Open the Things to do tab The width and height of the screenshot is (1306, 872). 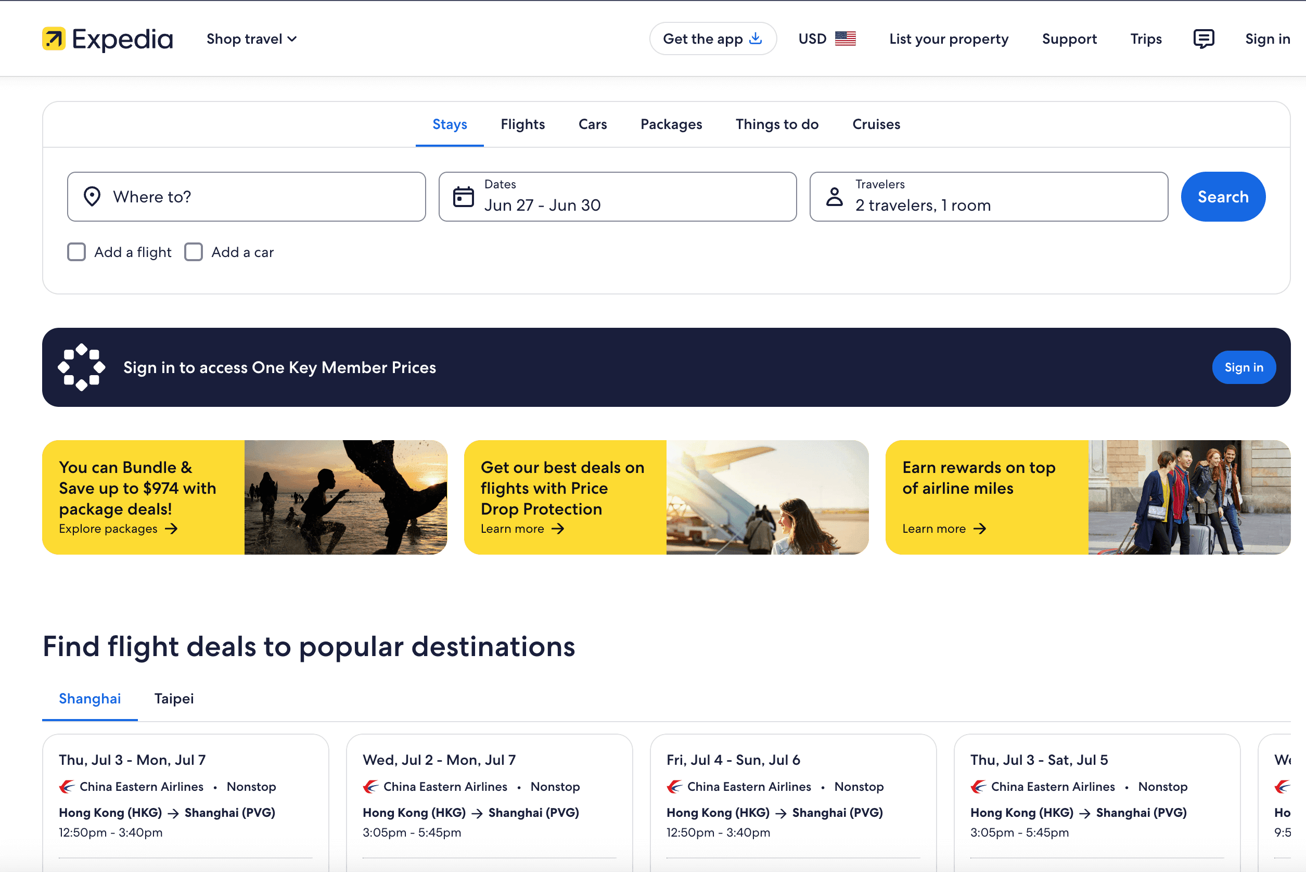tap(777, 124)
